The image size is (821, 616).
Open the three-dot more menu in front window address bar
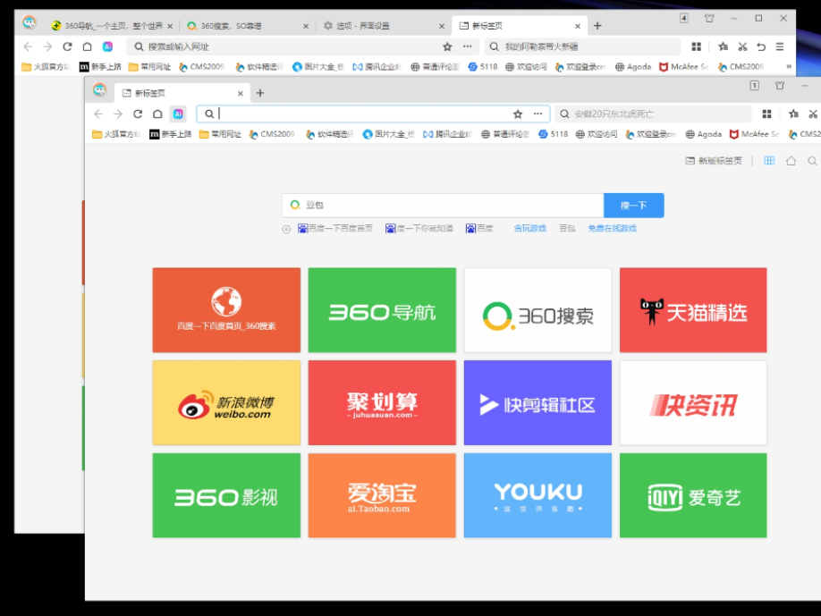tap(537, 114)
